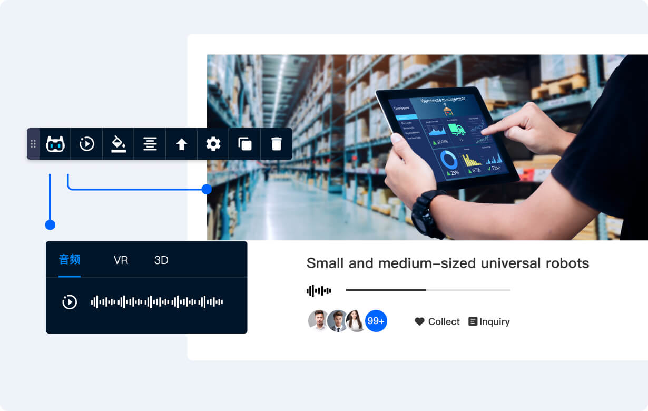
Task: Click the audio waveform in dark panel
Action: coord(157,302)
